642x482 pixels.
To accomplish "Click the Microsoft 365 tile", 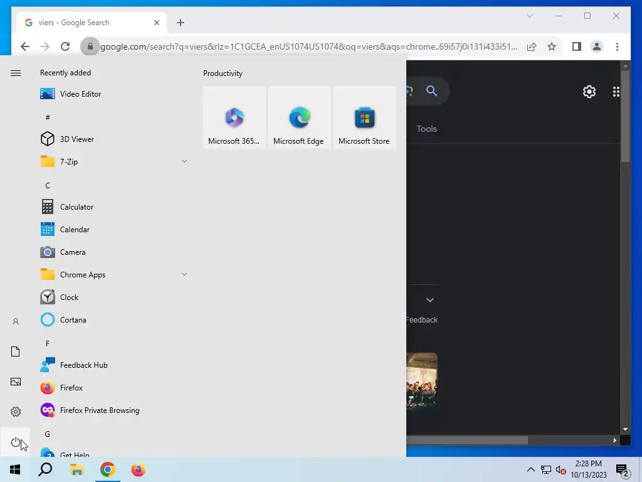I will pyautogui.click(x=234, y=117).
